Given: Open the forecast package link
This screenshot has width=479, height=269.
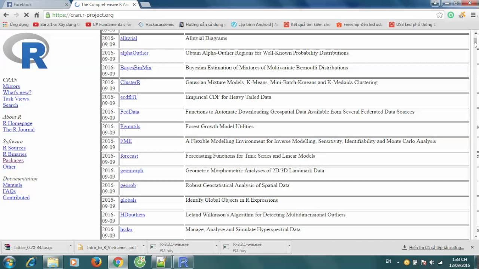Looking at the screenshot, I should pyautogui.click(x=129, y=156).
